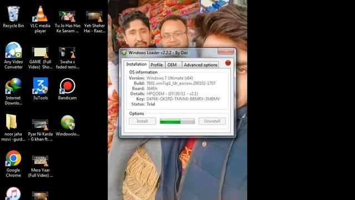355x200 pixels.
Task: Open Google Chrome shortcut
Action: pos(13,164)
